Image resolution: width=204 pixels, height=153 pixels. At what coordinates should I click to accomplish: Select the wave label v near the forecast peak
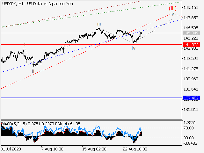coord(173,14)
